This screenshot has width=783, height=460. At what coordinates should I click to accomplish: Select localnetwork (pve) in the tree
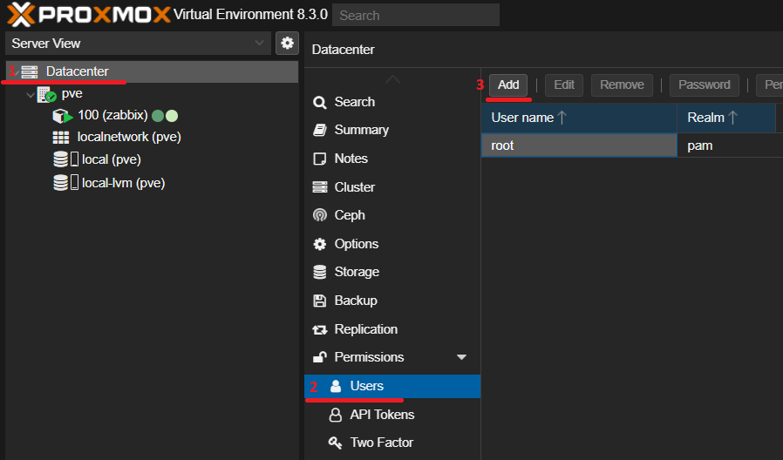pos(129,137)
